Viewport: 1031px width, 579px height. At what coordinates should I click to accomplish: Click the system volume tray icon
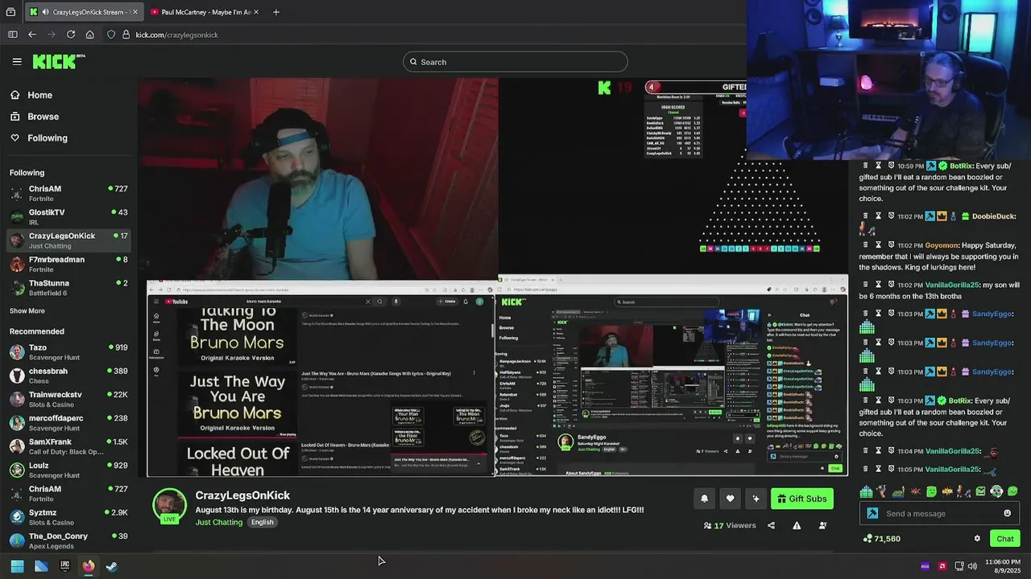click(972, 566)
